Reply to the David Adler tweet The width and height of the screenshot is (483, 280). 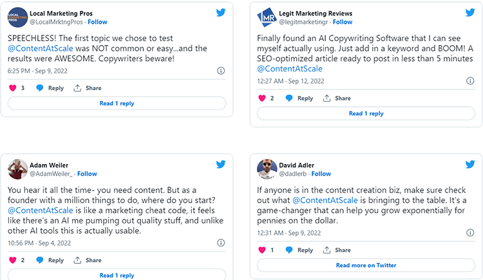point(299,250)
